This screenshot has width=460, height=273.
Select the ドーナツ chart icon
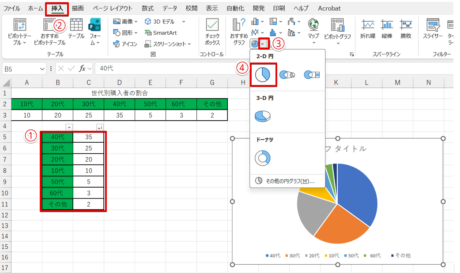[262, 158]
